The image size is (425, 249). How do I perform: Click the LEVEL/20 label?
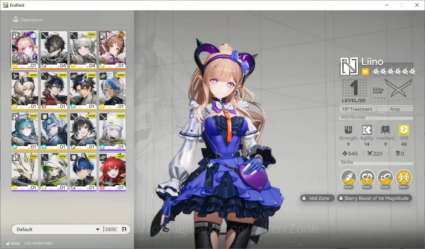click(x=353, y=100)
